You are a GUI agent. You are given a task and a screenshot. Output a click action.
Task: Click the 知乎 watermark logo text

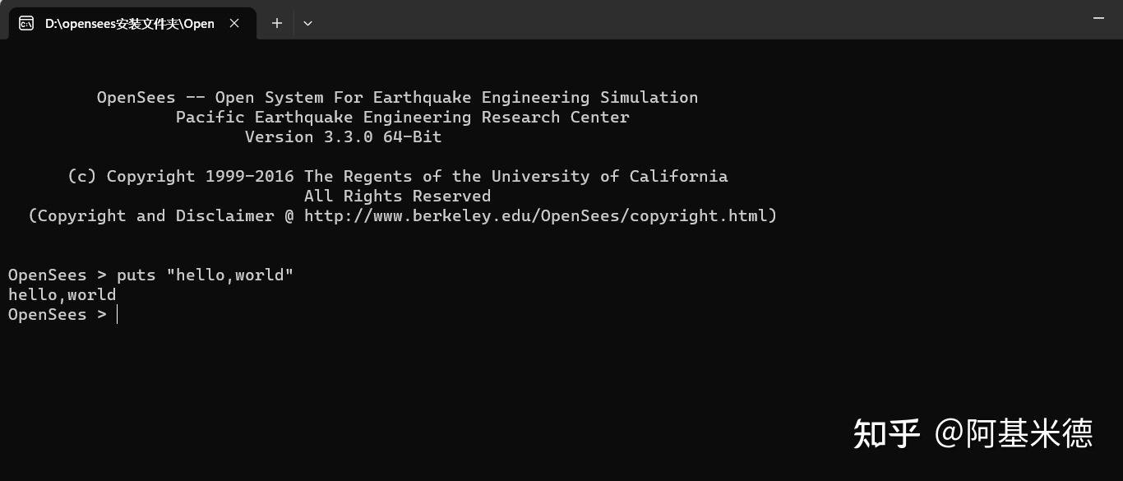pos(885,433)
